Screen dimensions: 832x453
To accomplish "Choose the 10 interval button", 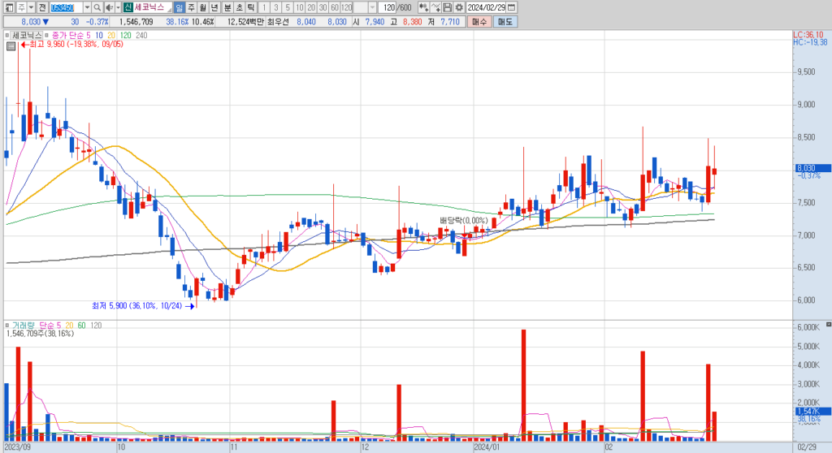I will 299,7.
